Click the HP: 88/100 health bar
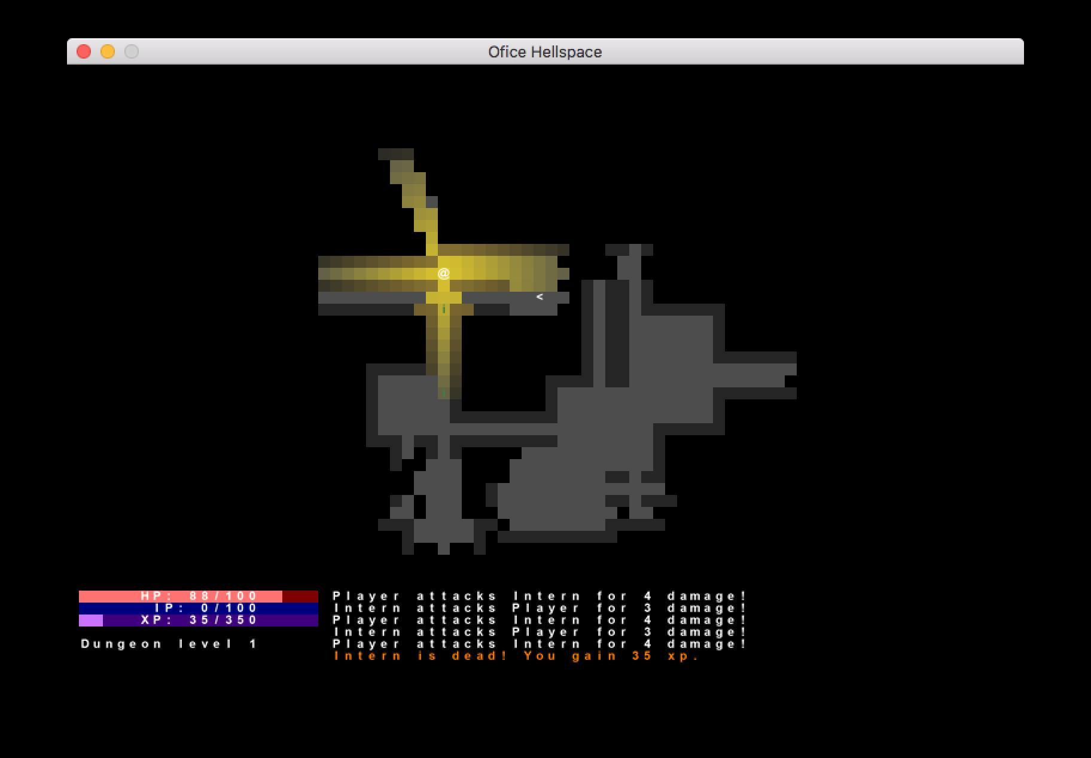Viewport: 1091px width, 758px height. (x=199, y=596)
